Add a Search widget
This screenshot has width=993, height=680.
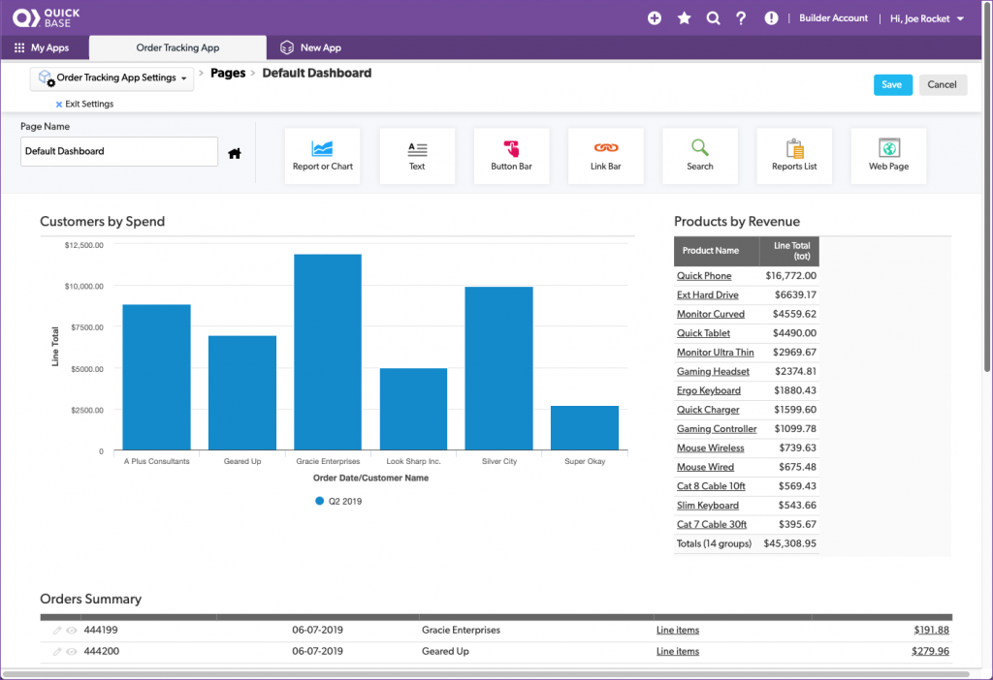[x=700, y=156]
